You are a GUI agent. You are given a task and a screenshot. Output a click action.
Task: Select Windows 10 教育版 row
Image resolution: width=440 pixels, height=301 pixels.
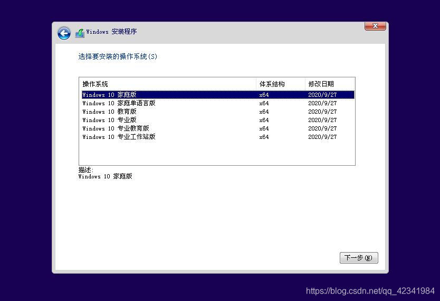(x=218, y=112)
